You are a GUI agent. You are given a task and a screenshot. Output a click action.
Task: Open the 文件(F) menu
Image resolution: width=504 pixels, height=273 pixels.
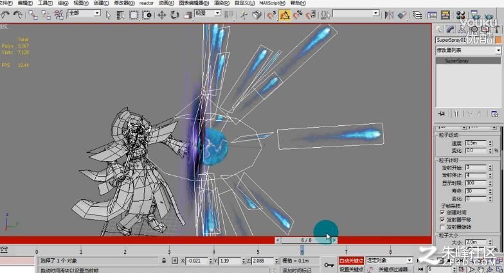(6, 3)
